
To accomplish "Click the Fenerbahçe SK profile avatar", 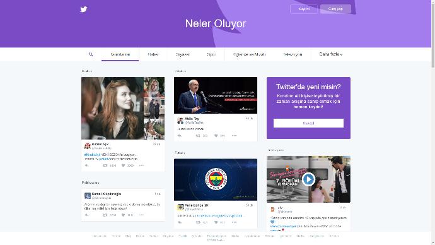I will tap(180, 207).
